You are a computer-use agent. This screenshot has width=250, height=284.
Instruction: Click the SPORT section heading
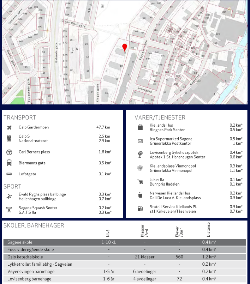(12, 187)
